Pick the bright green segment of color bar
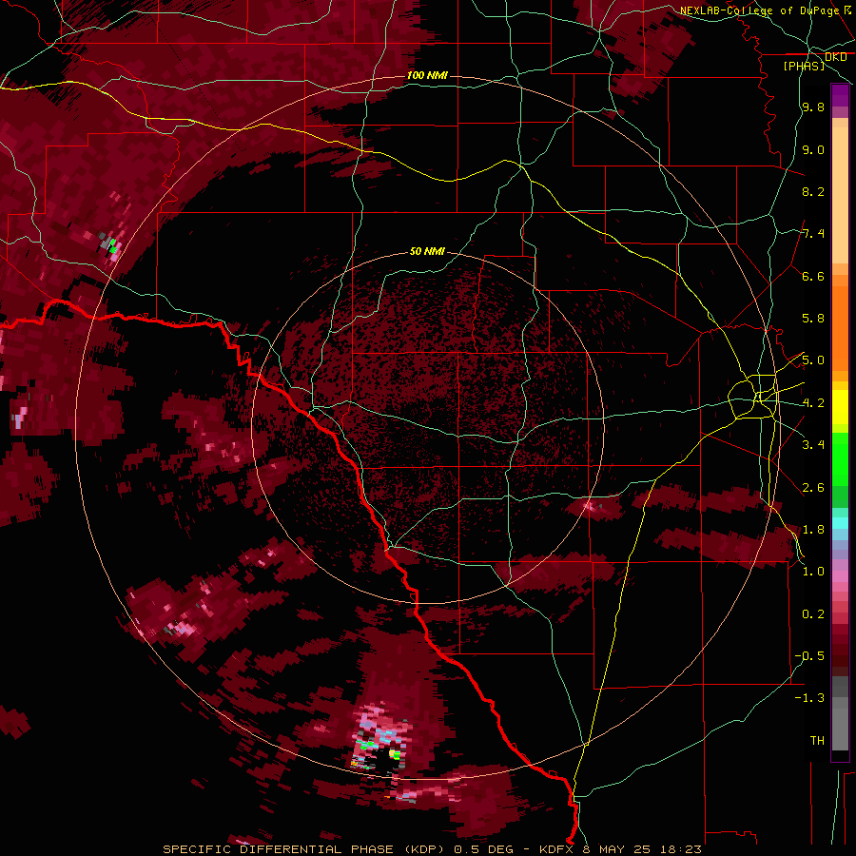 click(840, 459)
